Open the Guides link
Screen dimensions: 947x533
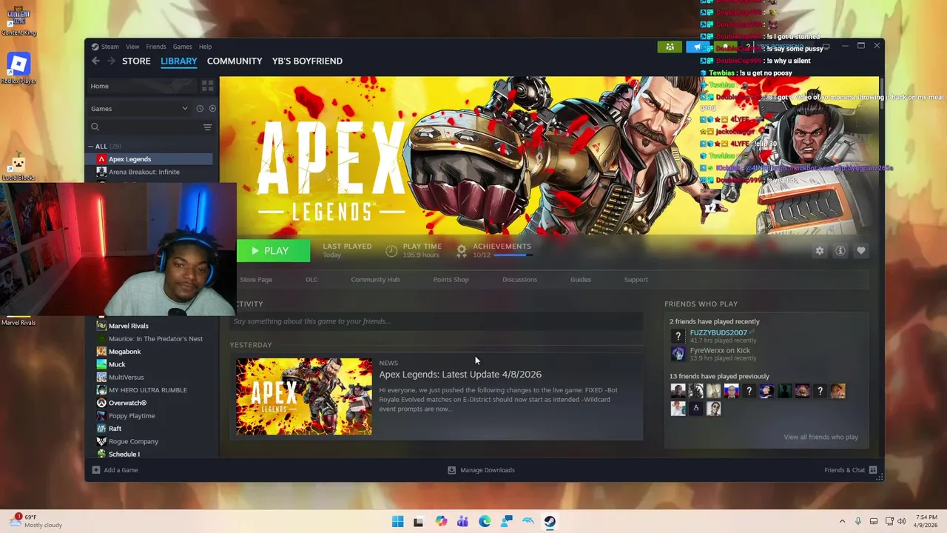point(580,280)
